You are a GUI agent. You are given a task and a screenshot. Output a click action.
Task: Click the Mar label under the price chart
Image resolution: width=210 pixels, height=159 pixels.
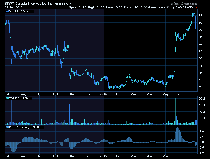(x=133, y=94)
